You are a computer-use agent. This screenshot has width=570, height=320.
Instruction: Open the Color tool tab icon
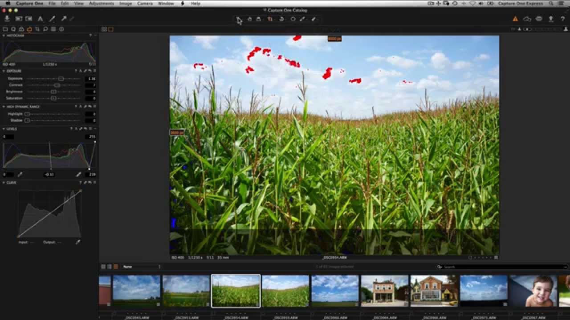pos(21,29)
